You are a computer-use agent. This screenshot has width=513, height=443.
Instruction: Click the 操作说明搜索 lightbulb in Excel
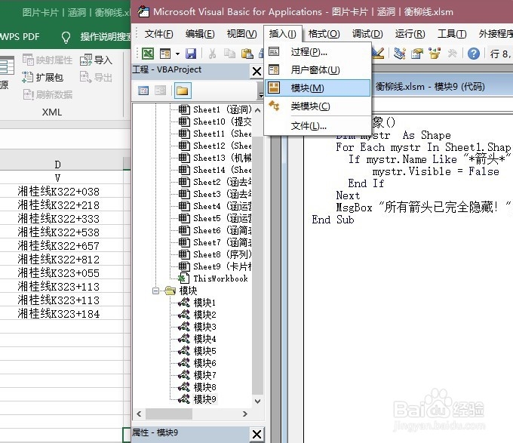[x=66, y=37]
